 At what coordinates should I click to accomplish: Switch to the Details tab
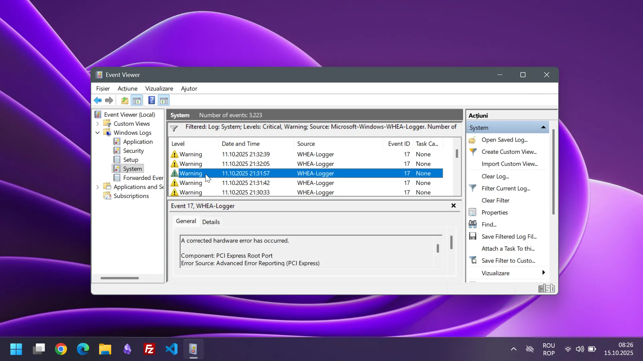point(211,222)
